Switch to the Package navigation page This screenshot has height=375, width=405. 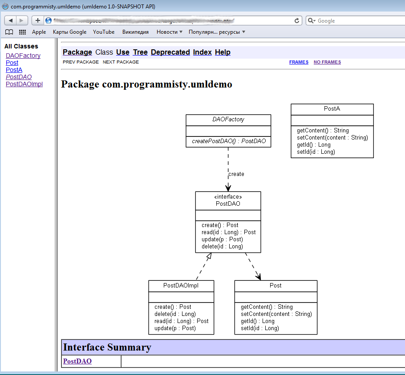[x=77, y=52]
